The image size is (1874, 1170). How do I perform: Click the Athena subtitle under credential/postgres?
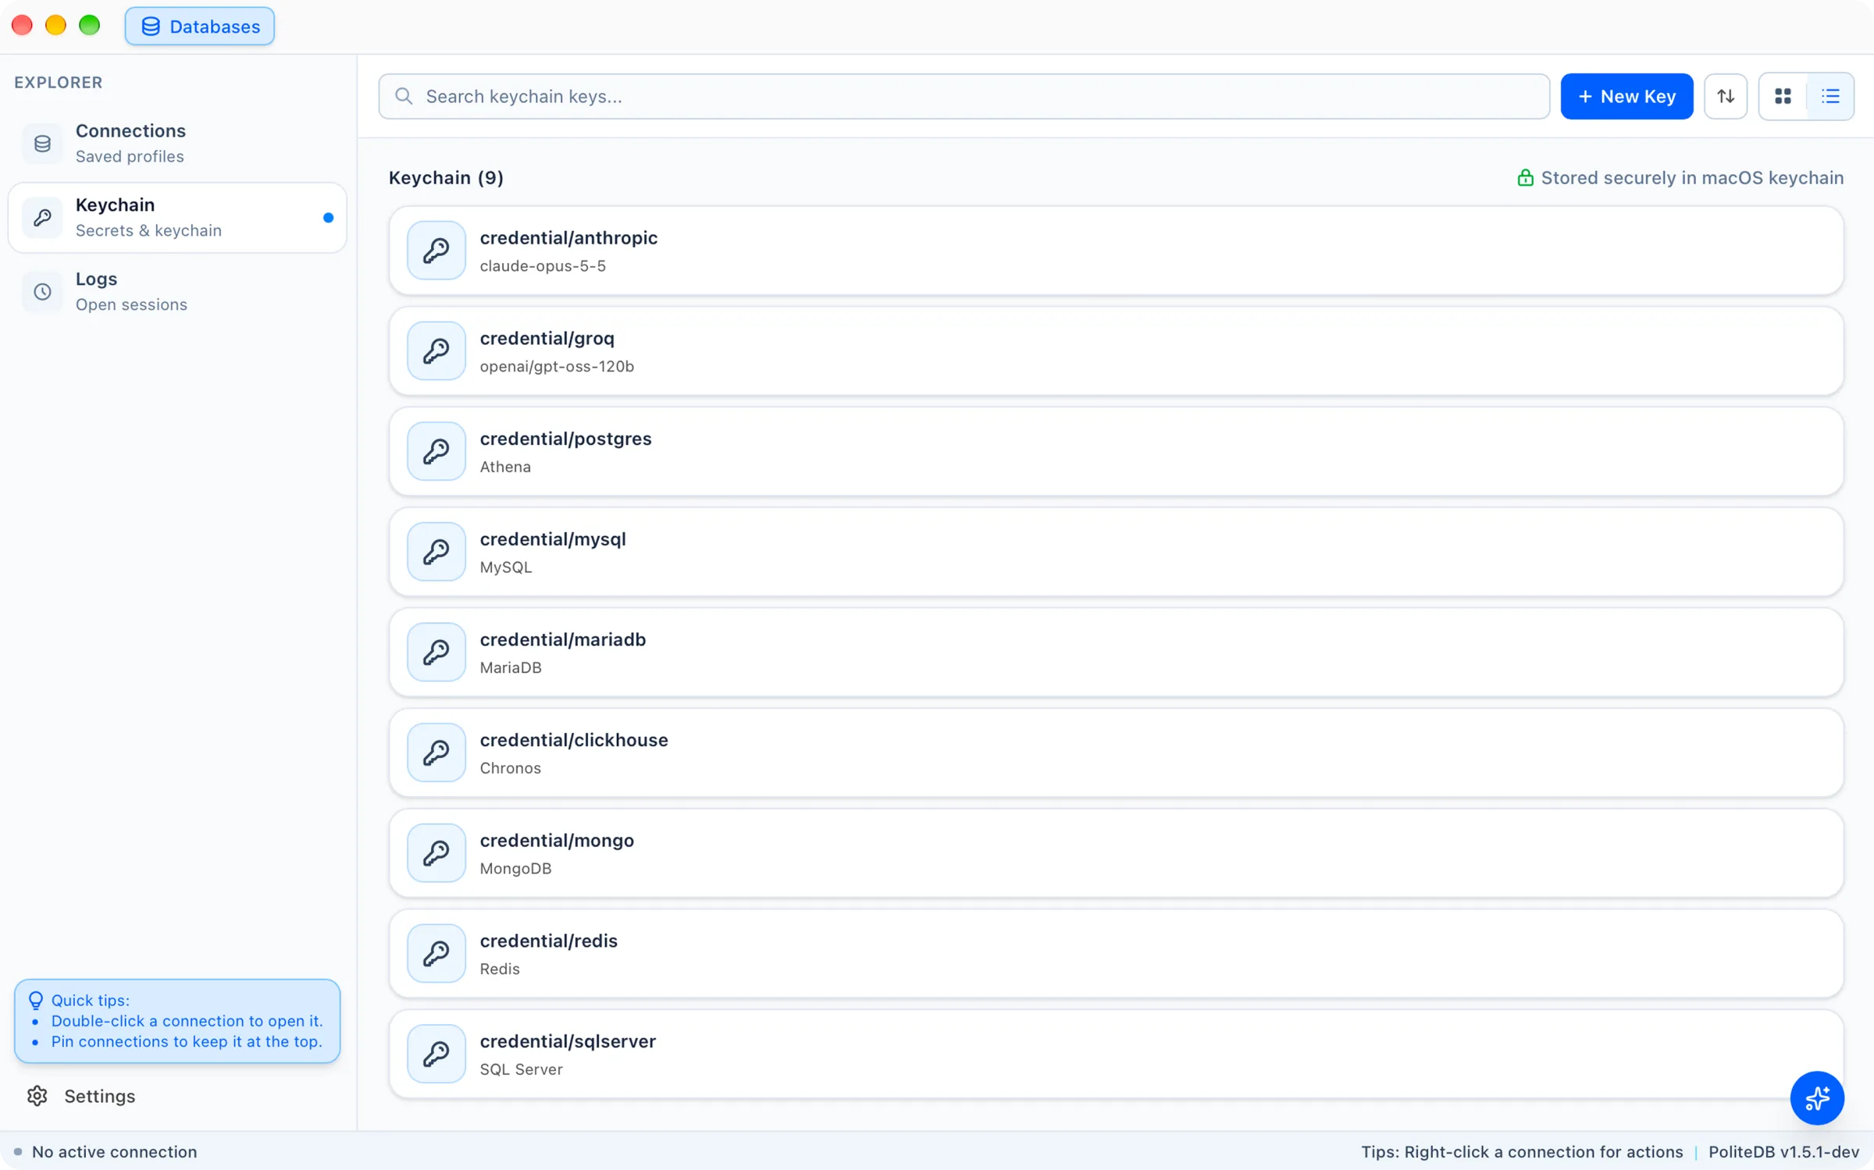(x=505, y=467)
